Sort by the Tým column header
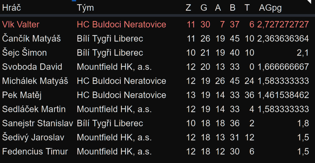The height and width of the screenshot is (163, 315). (x=85, y=8)
